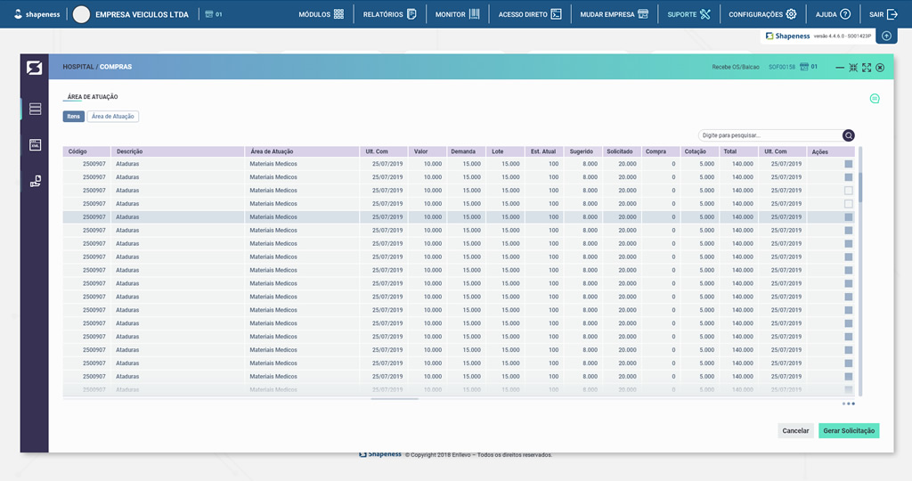
Task: Open the form window sidebar icon
Action: [36, 145]
